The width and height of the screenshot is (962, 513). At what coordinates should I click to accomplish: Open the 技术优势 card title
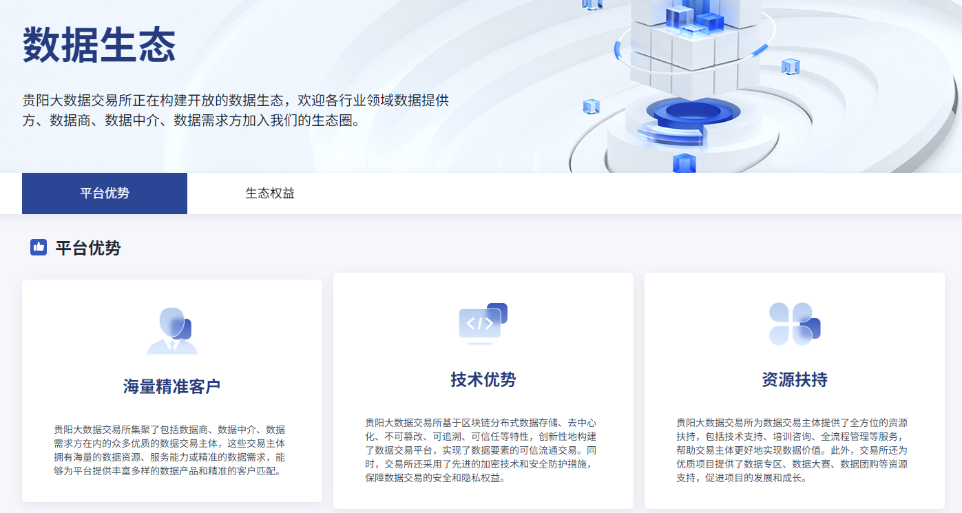483,379
